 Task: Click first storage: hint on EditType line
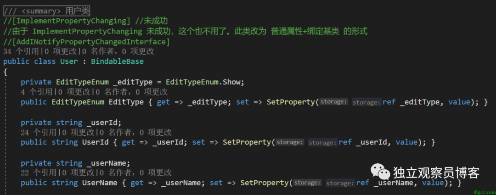coord(334,102)
